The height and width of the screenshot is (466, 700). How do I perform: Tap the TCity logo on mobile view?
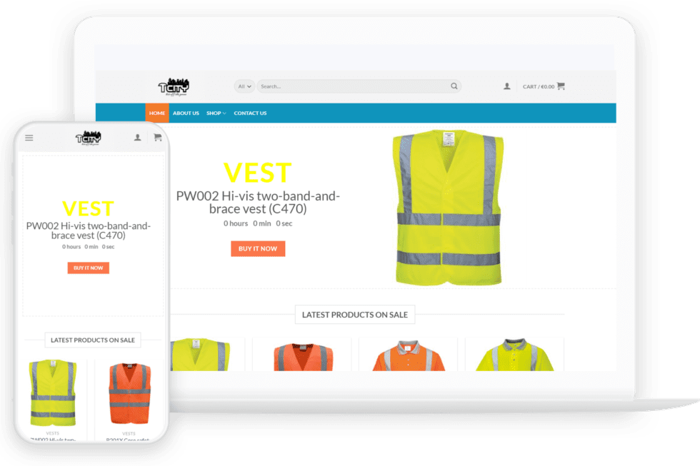[x=89, y=138]
